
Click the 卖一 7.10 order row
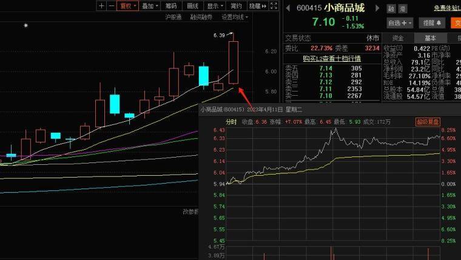point(332,96)
